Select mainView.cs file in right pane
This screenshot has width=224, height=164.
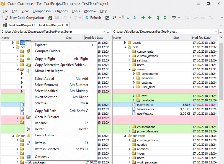pos(145,105)
